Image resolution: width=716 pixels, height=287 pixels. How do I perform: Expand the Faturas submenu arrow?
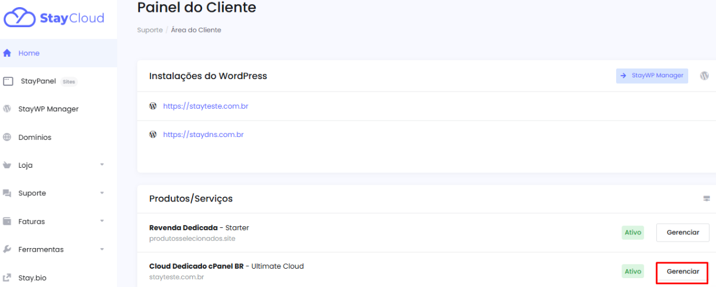(102, 221)
